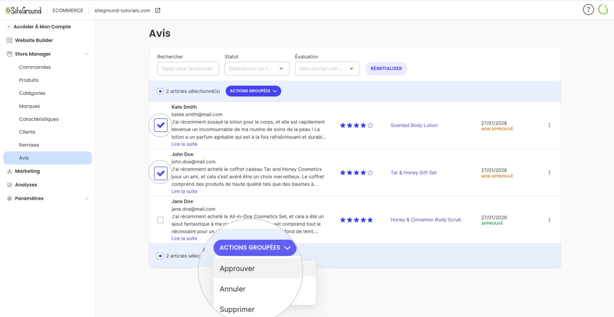Open the Évaluation dropdown
This screenshot has height=317, width=614.
[328, 69]
